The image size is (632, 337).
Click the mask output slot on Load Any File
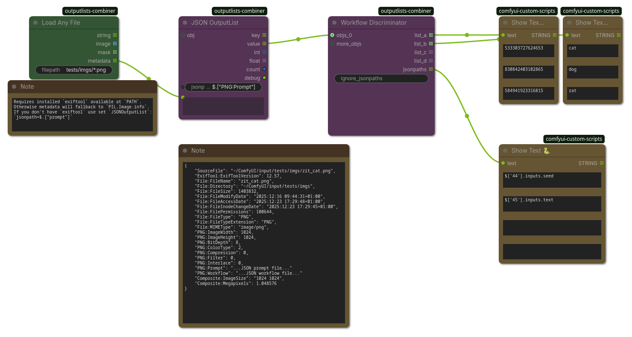coord(115,52)
